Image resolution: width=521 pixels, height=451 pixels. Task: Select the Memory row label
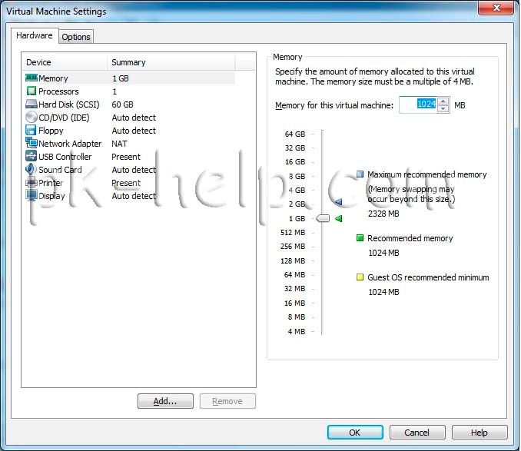[53, 78]
